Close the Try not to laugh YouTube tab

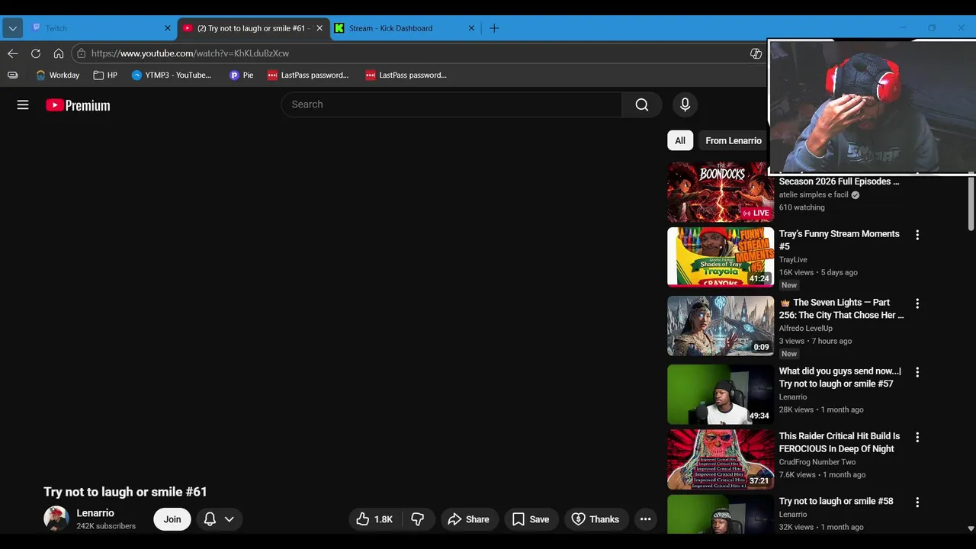pyautogui.click(x=319, y=28)
